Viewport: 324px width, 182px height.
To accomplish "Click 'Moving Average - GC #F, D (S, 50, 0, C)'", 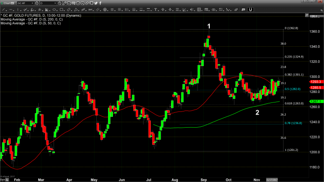I will point(31,23).
